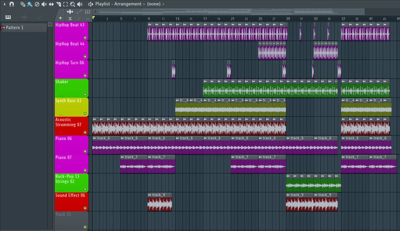Toggle the snap magnet icon
Image resolution: width=400 pixels, height=231 pixels.
12,4
